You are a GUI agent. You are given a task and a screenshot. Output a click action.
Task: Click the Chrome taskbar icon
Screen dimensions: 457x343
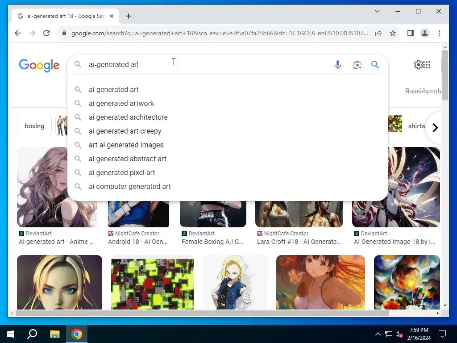coord(77,334)
